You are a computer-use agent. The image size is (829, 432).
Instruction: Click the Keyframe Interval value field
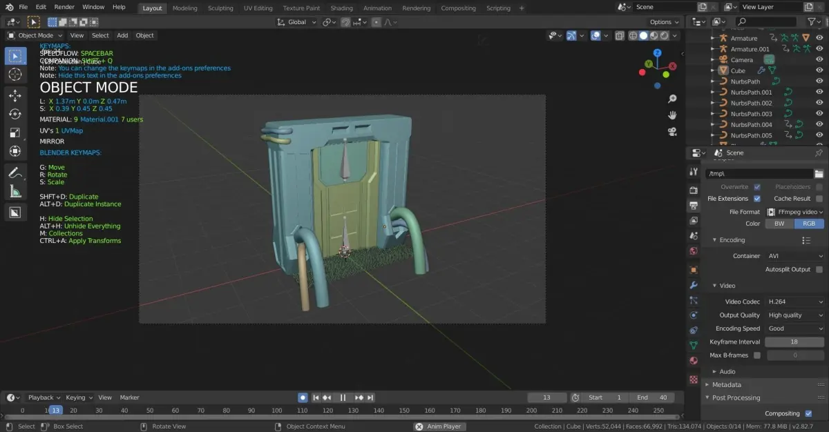[794, 342]
